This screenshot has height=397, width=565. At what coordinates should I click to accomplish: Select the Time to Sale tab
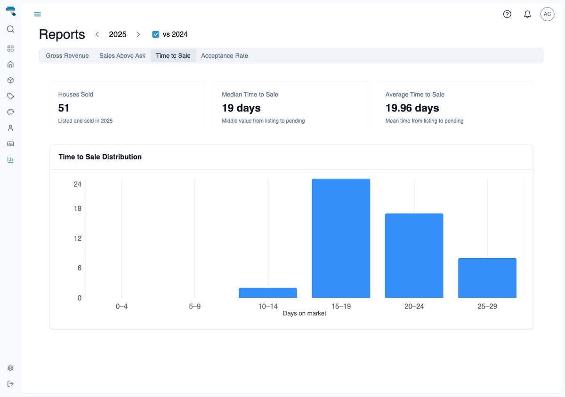(173, 56)
